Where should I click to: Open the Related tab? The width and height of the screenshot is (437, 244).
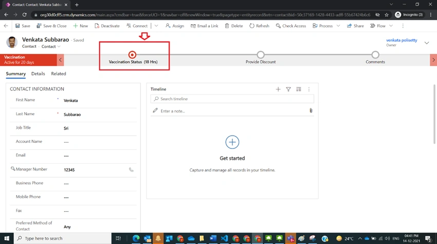(x=59, y=74)
